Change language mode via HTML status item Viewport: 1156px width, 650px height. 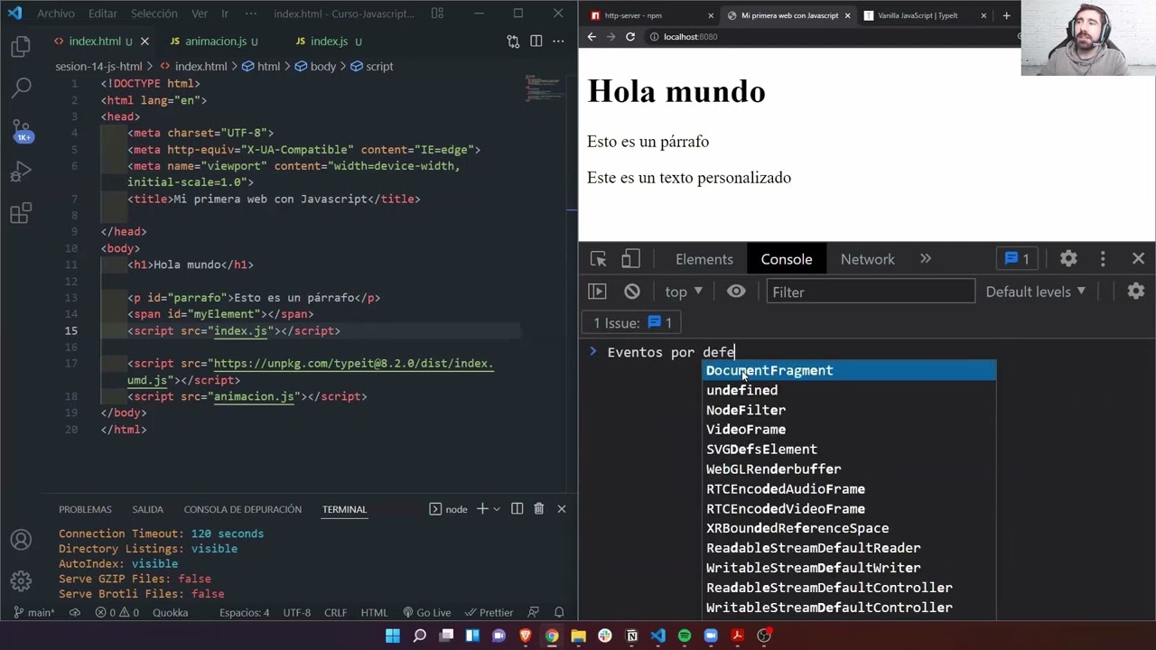[x=374, y=612]
